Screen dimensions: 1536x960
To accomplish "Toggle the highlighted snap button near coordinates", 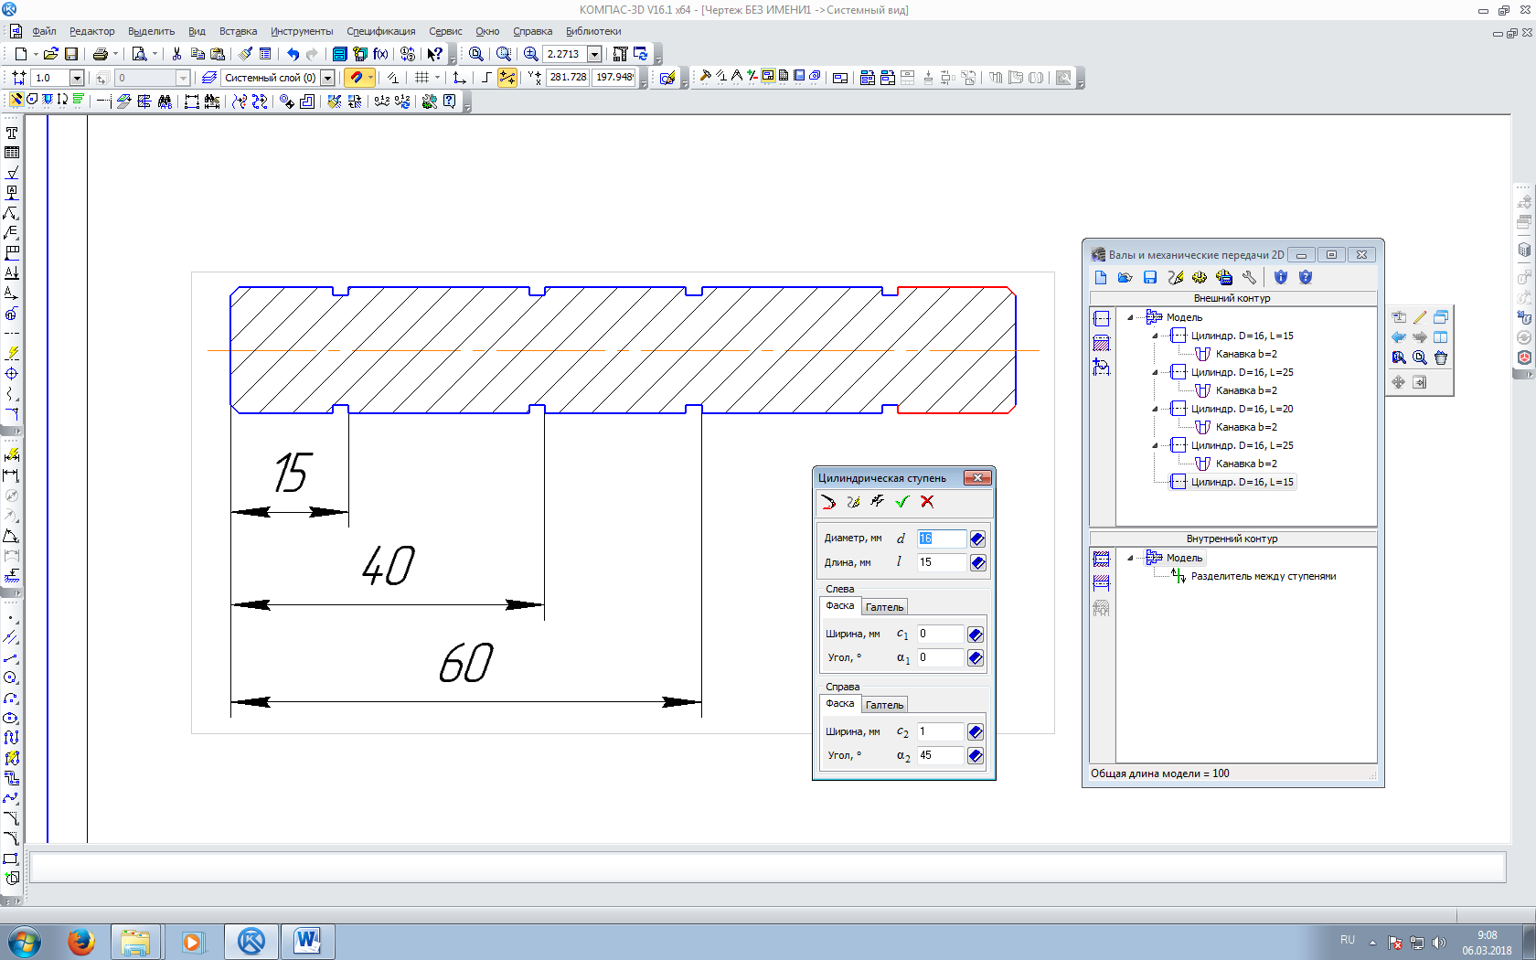I will click(507, 78).
